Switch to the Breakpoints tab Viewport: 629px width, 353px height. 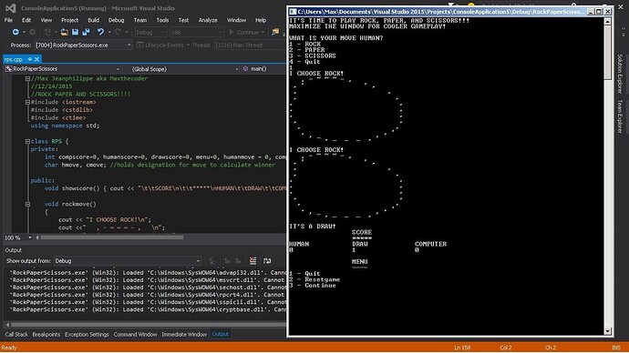pyautogui.click(x=46, y=334)
